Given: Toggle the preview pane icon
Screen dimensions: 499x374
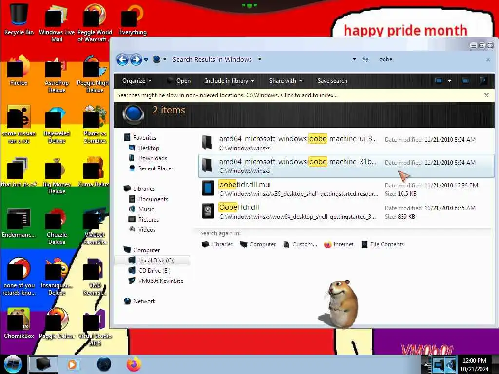Looking at the screenshot, I should [x=465, y=81].
